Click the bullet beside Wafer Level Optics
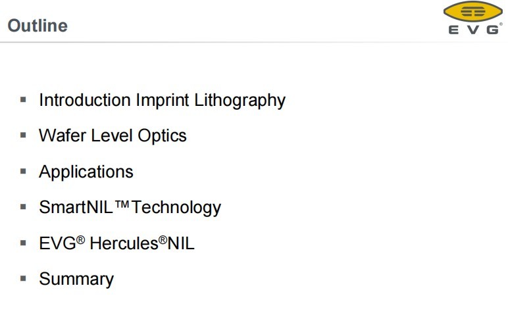Image resolution: width=508 pixels, height=317 pixels. point(23,135)
